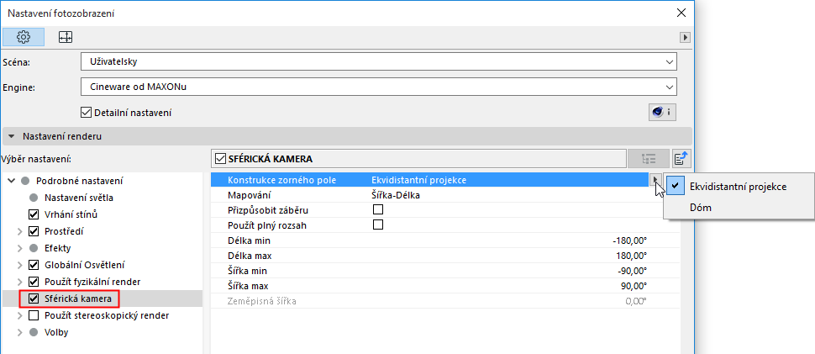Uncheck the SFÉRICKÁ KAMERA header checkbox

pos(221,157)
